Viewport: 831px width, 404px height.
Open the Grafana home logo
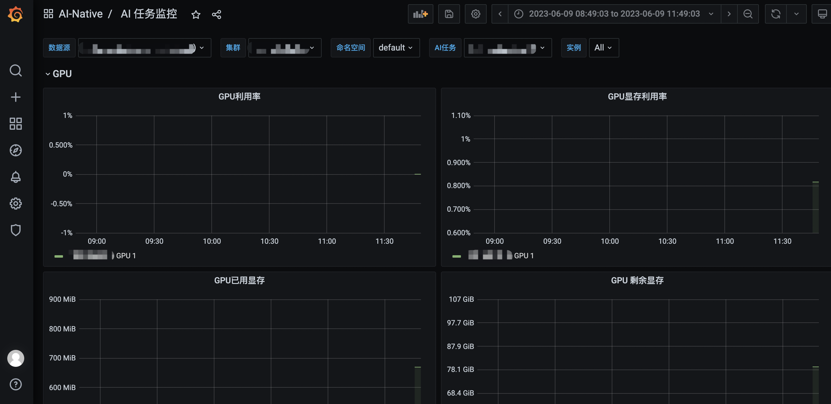[15, 15]
